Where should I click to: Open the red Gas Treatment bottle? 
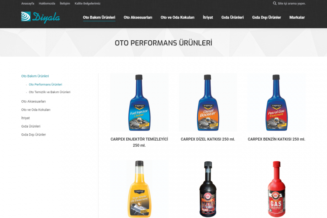tap(276, 189)
